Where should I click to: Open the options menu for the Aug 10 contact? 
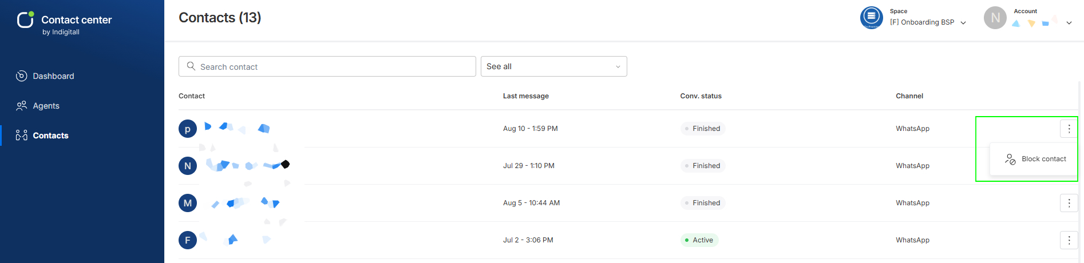(x=1069, y=129)
